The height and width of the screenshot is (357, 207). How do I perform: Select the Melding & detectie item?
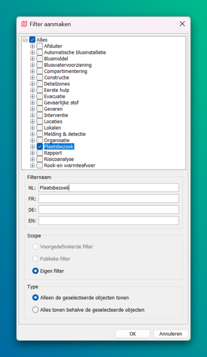point(65,134)
